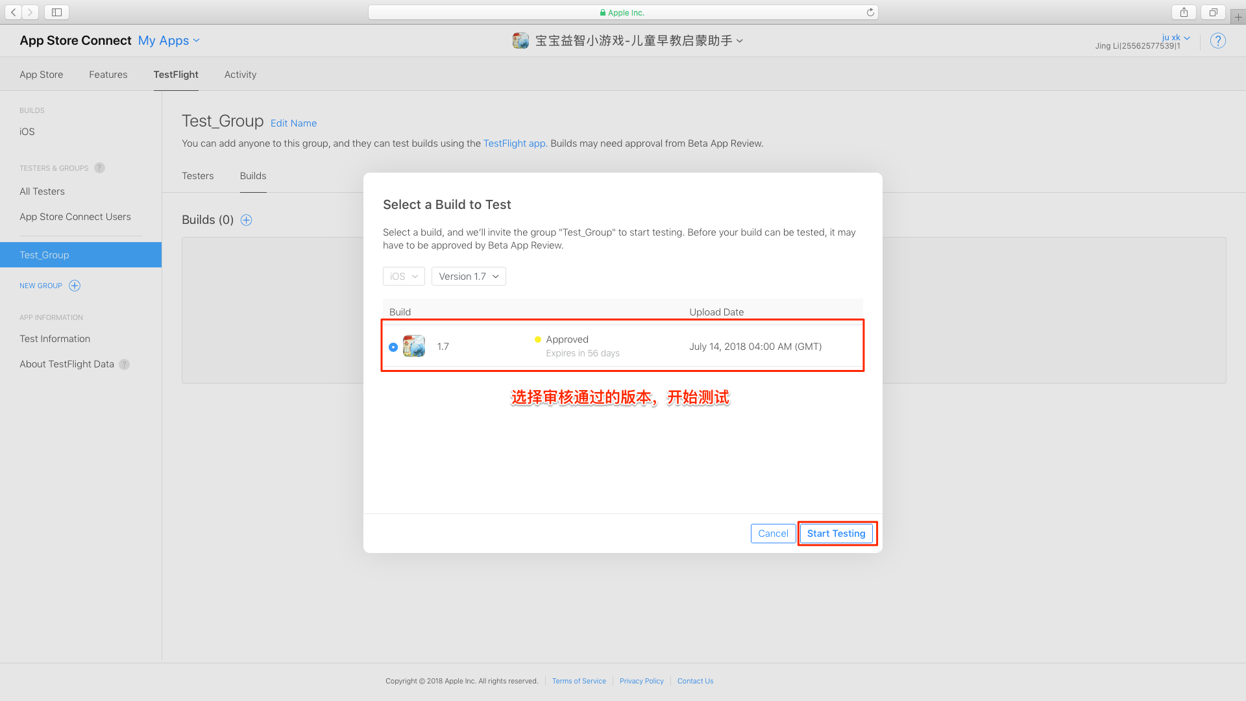Select the Builds sub-tab
The height and width of the screenshot is (701, 1246).
[253, 176]
